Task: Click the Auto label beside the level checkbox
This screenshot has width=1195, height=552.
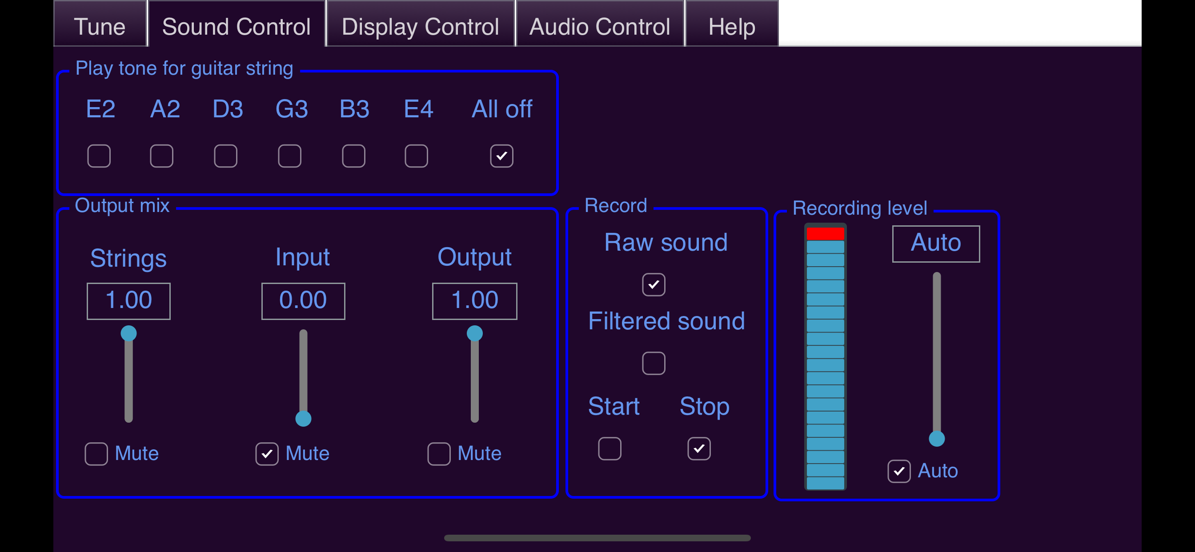Action: point(938,471)
